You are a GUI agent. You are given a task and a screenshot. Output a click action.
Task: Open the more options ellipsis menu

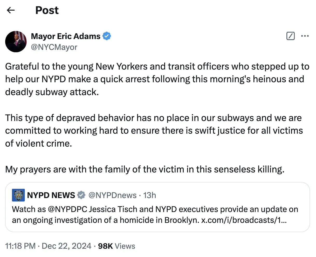point(305,36)
